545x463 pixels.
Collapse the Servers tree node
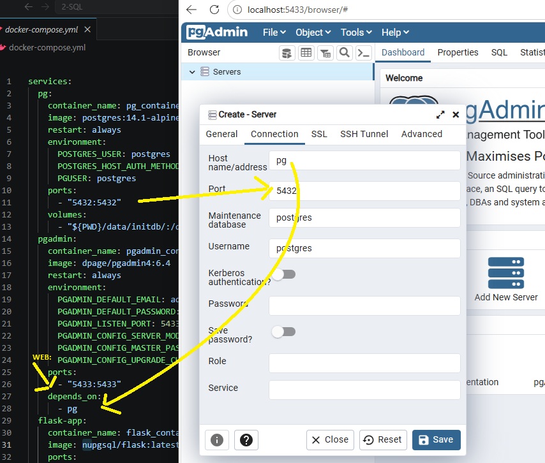192,72
